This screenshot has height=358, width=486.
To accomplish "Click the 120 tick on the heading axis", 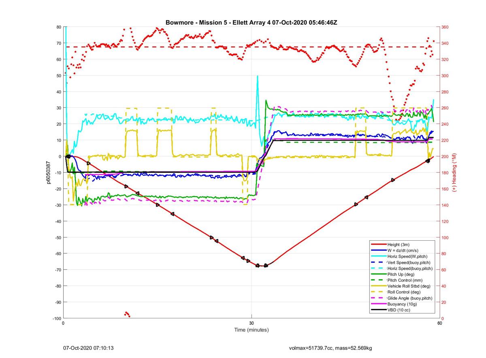I will click(x=445, y=221).
